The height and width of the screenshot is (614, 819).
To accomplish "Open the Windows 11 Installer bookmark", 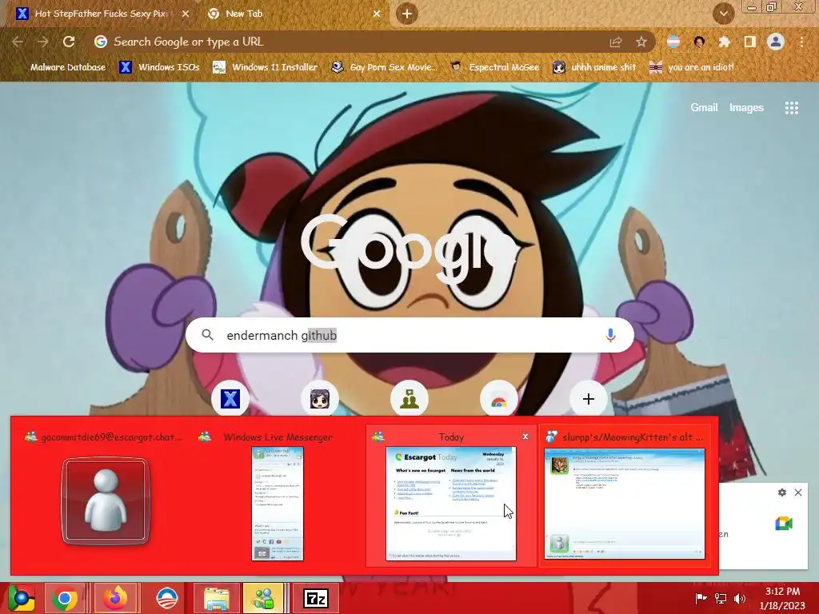I will [265, 67].
